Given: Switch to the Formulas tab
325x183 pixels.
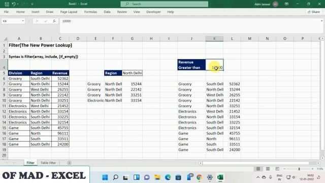Looking at the screenshot, I should click(x=90, y=12).
